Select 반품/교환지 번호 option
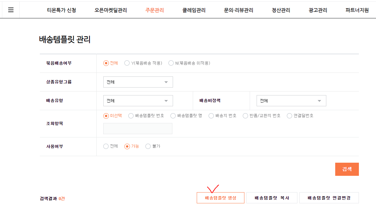Image resolution: width=376 pixels, height=205 pixels. 245,115
